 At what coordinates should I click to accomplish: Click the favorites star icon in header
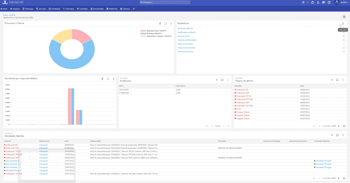(x=303, y=2)
